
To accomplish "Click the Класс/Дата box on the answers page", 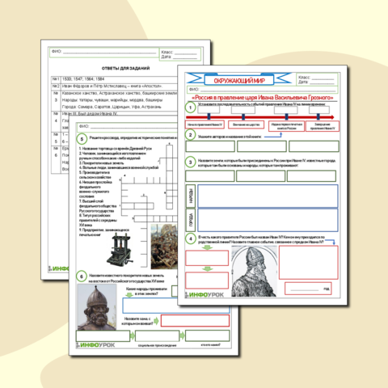I will (180, 54).
